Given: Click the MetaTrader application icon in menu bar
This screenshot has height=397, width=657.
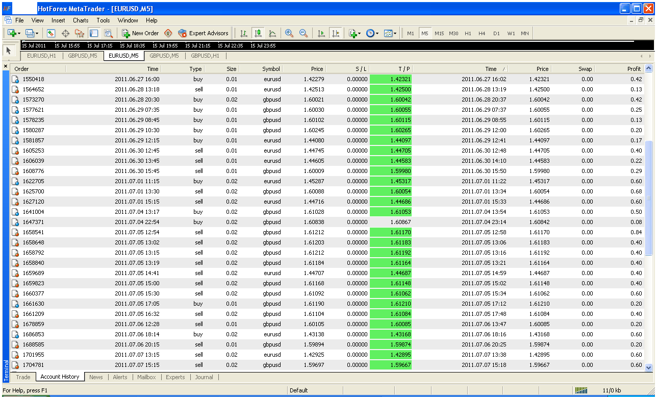Looking at the screenshot, I should click(8, 20).
